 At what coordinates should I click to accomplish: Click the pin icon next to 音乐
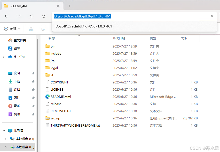33,106
